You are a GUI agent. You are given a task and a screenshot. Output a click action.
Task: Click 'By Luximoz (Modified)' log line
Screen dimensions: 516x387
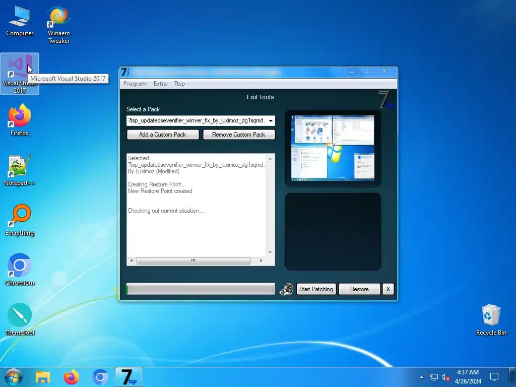click(x=154, y=171)
